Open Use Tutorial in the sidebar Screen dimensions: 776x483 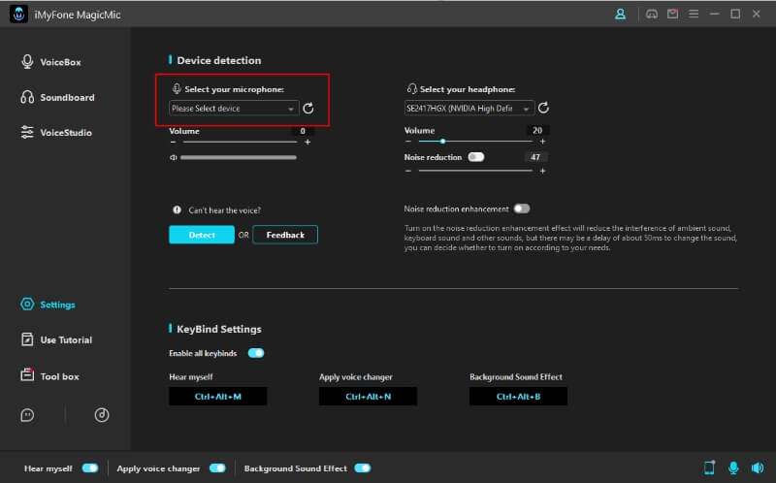[x=57, y=340]
